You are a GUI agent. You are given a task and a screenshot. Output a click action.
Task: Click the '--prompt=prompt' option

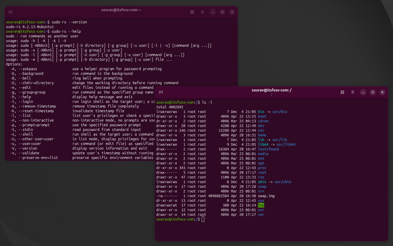click(34, 125)
